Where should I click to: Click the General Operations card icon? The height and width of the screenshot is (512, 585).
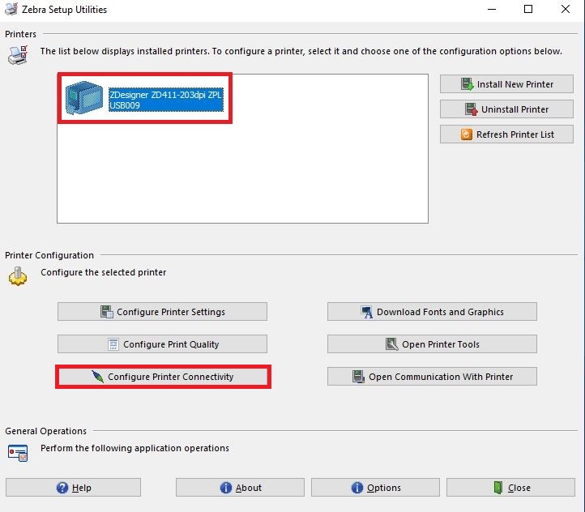point(18,453)
